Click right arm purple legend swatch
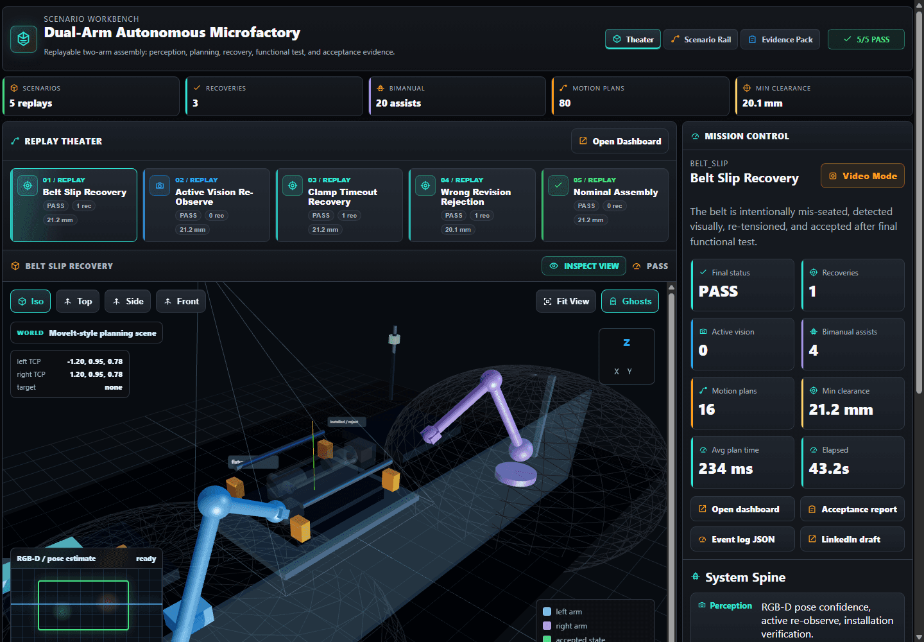 (x=547, y=626)
